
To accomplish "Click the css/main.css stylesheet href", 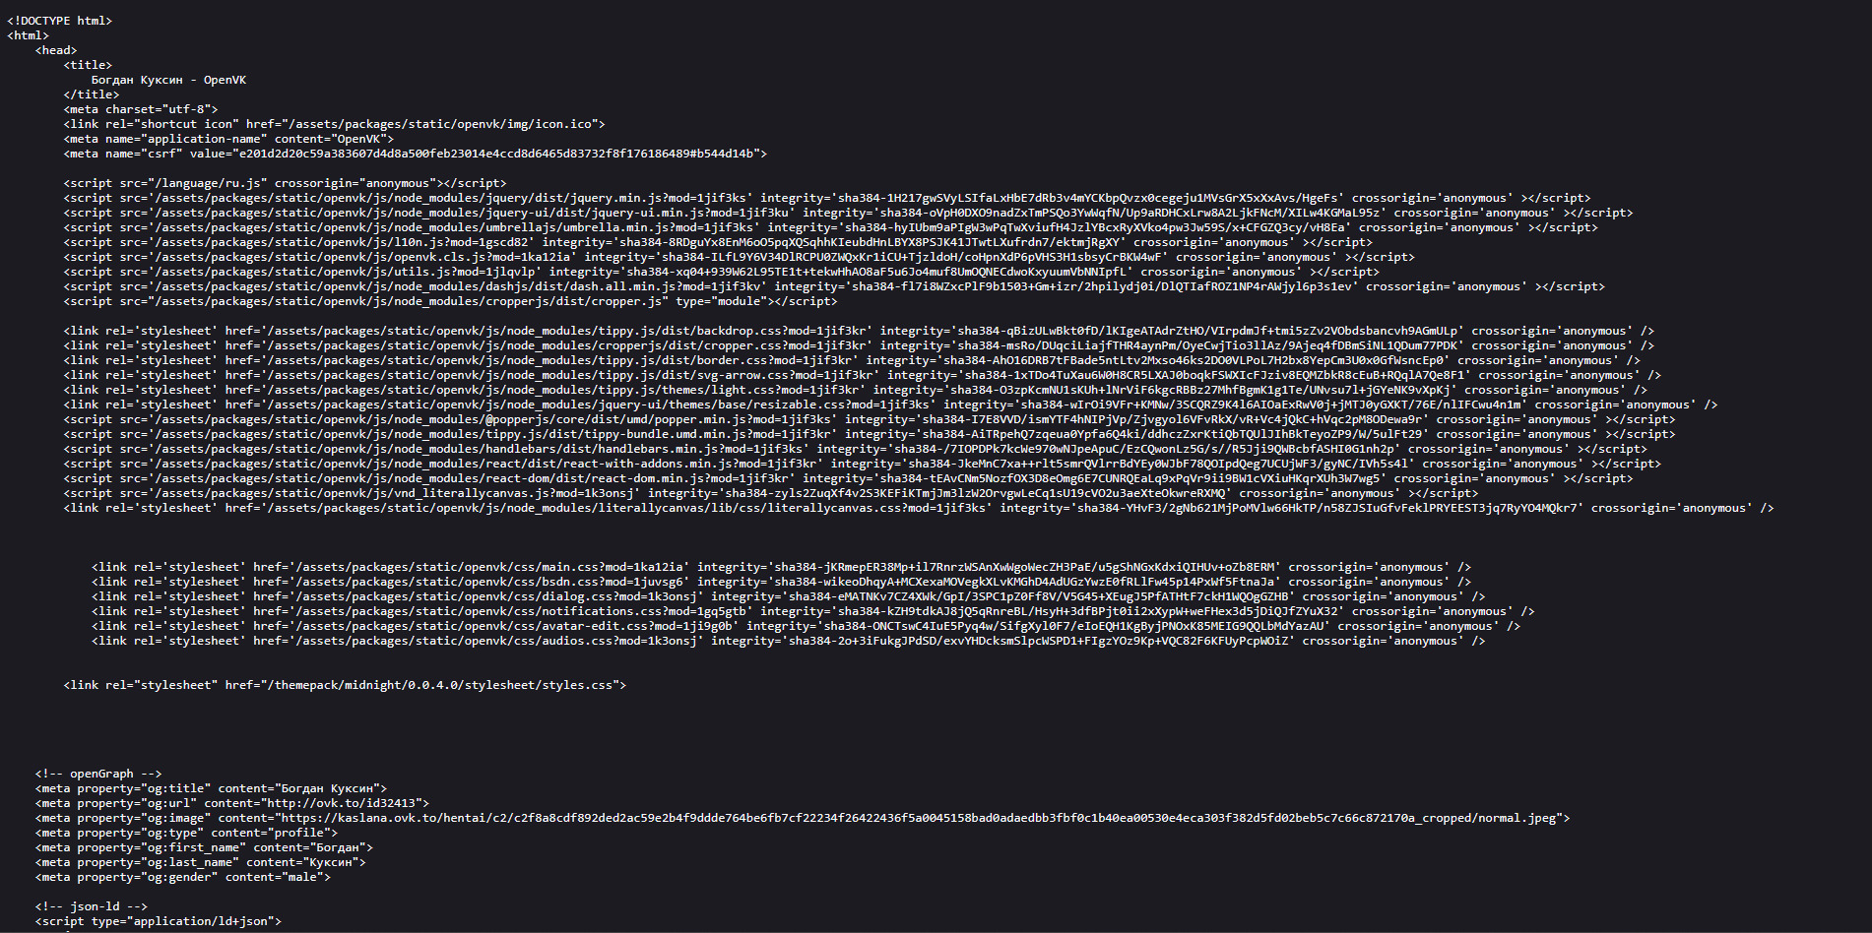I will coord(471,567).
